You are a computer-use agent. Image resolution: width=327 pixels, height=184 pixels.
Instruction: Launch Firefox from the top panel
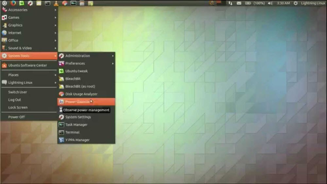coord(13,3)
